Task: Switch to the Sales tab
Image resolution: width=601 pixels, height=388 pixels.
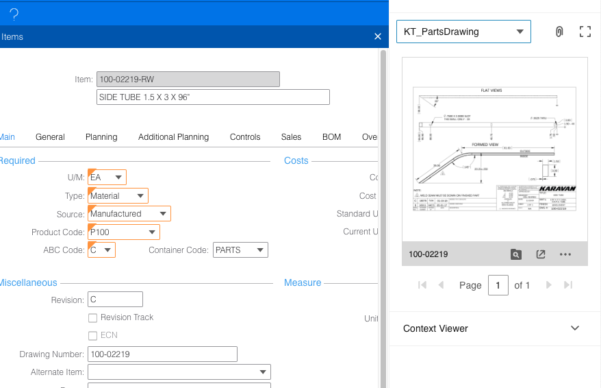Action: [x=291, y=137]
